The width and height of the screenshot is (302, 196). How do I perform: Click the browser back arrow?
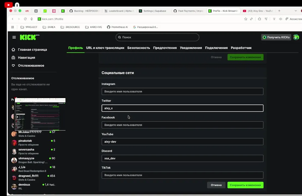13,19
